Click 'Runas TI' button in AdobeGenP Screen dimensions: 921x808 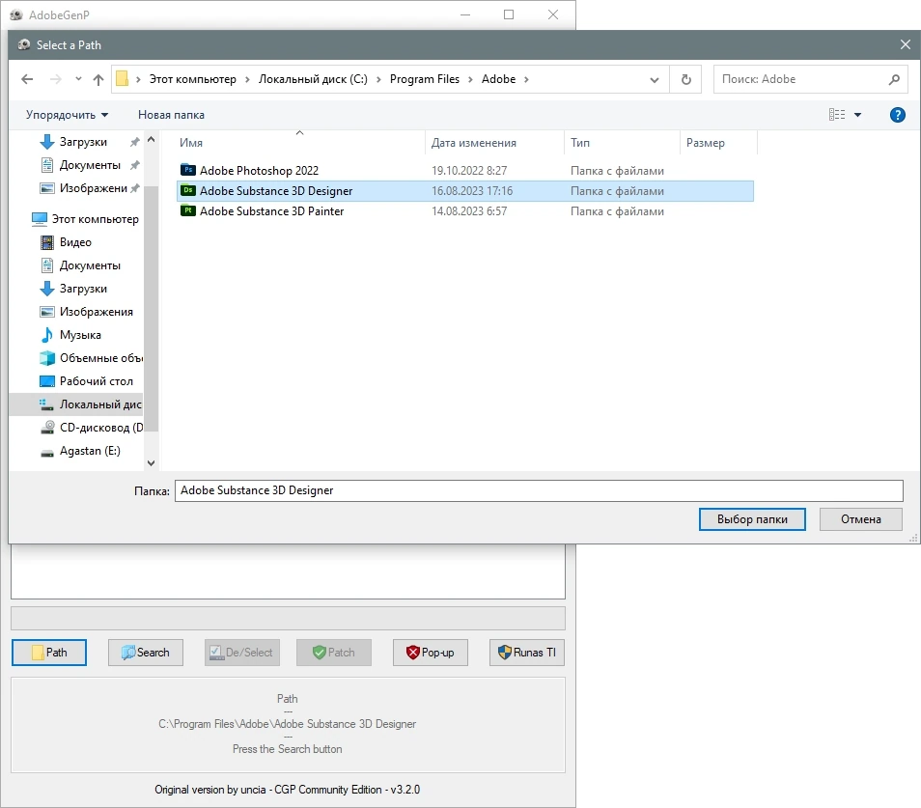click(527, 653)
